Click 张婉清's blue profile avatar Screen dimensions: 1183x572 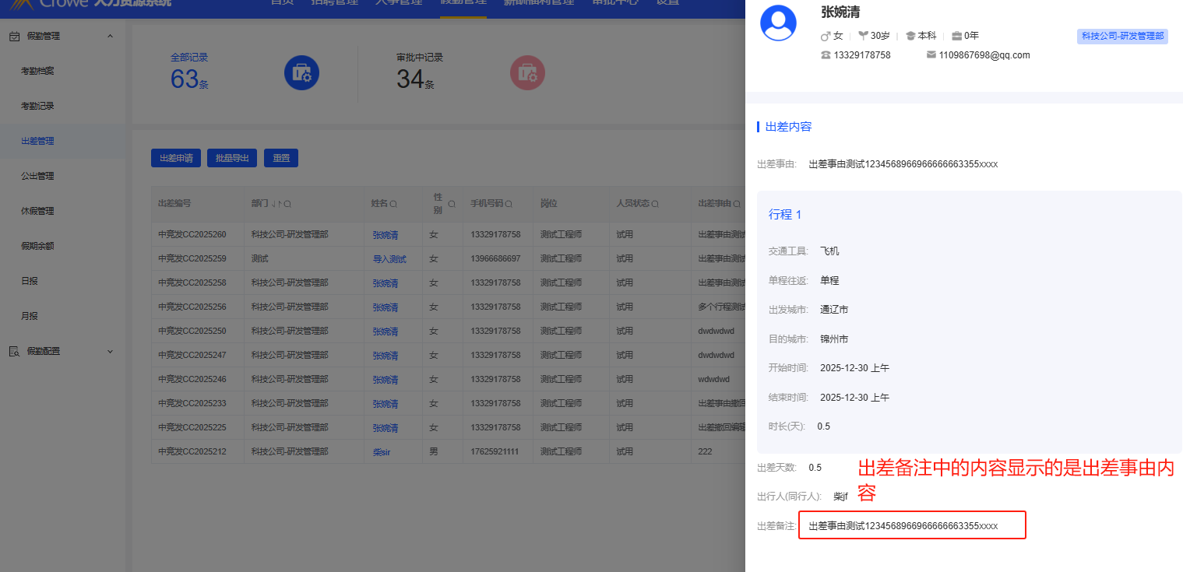coord(777,23)
